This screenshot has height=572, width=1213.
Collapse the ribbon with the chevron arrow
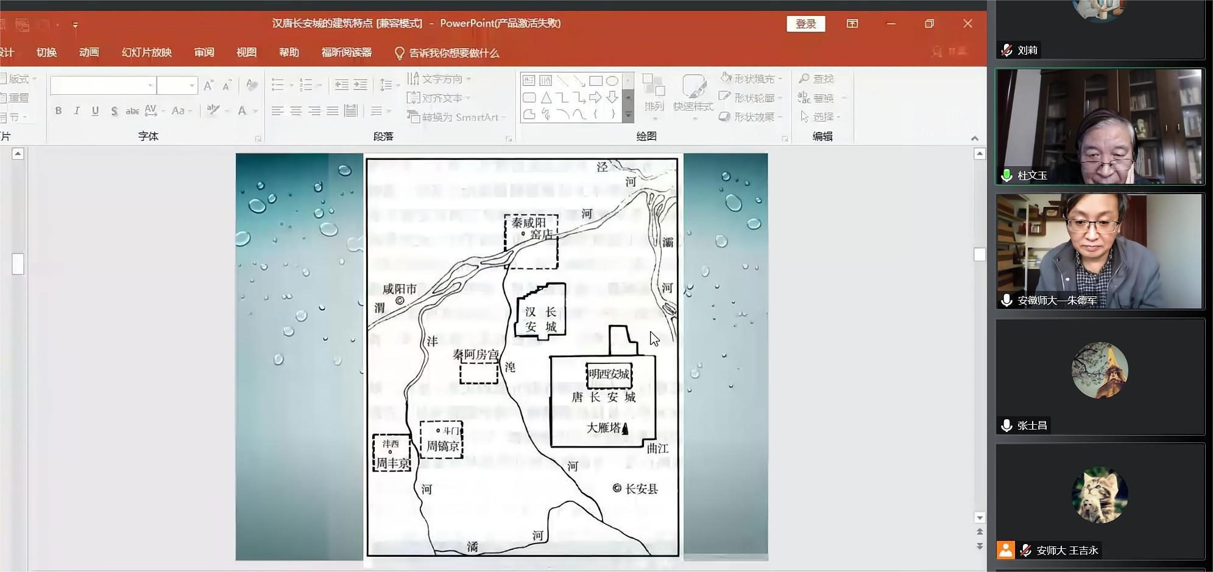pos(974,139)
